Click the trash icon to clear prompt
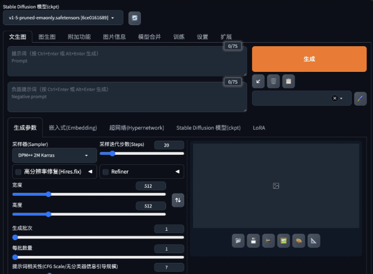 click(x=273, y=82)
